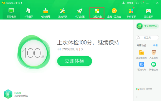
Task: Click the 100分 score circle
Action: click(34, 53)
